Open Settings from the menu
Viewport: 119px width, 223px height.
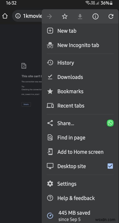click(80, 184)
